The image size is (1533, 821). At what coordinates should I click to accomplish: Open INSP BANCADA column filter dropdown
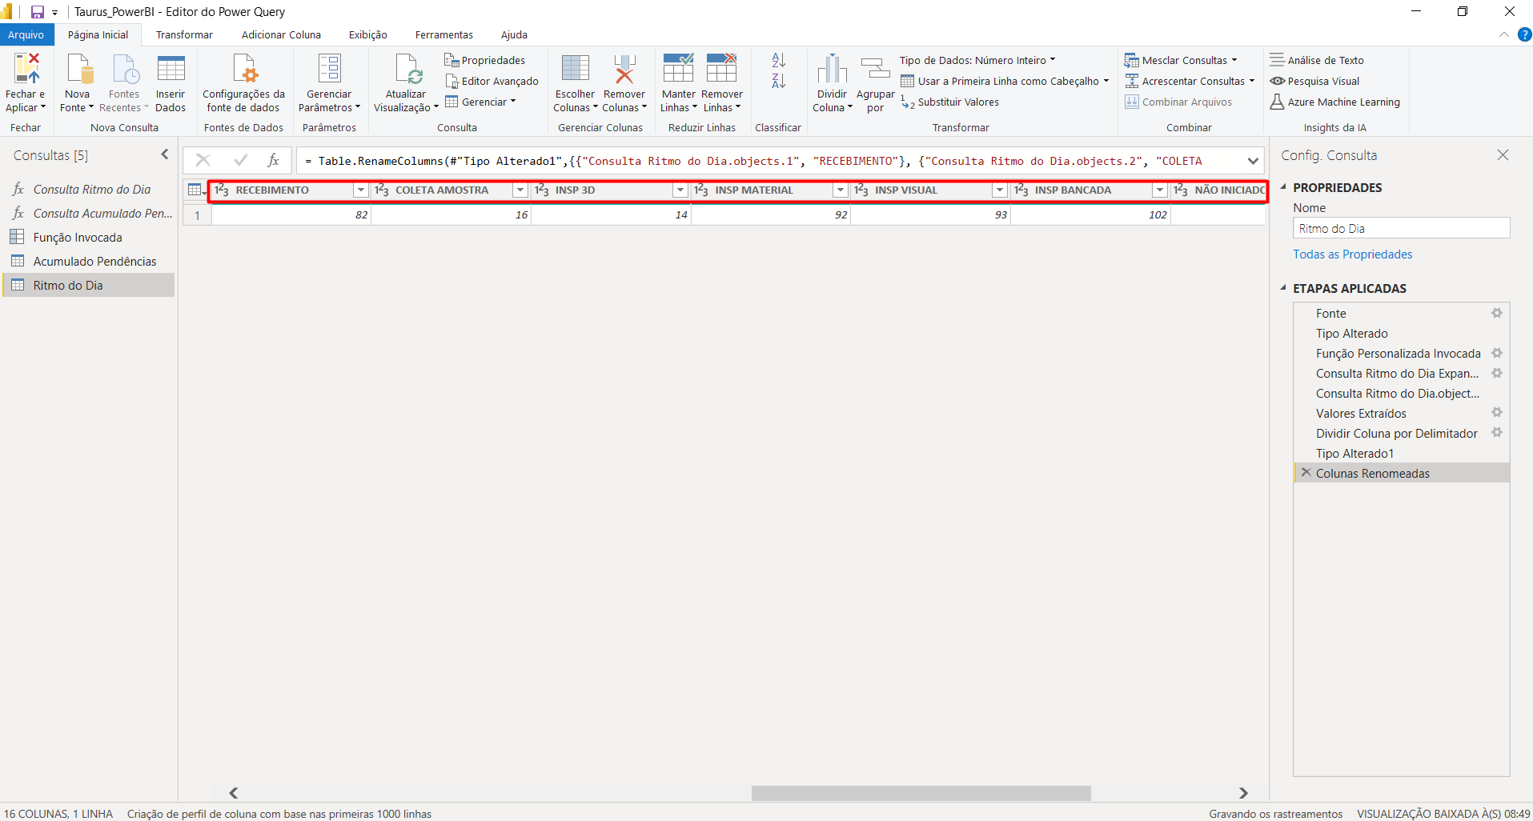click(1159, 190)
